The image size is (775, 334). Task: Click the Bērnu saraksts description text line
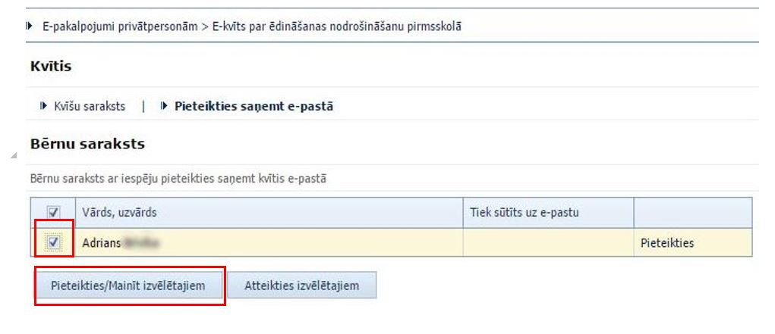coord(178,179)
